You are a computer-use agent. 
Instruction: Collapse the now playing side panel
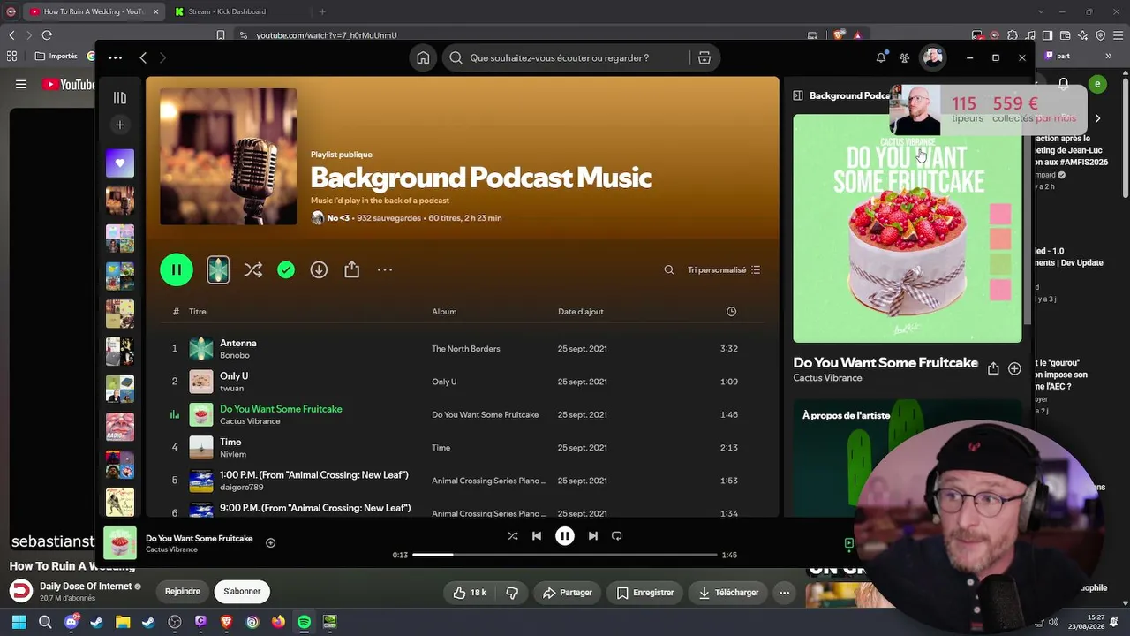click(x=798, y=95)
